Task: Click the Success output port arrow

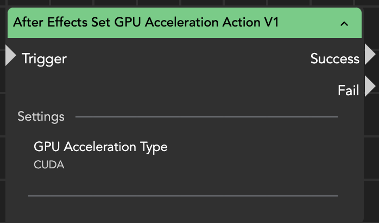Action: point(370,55)
